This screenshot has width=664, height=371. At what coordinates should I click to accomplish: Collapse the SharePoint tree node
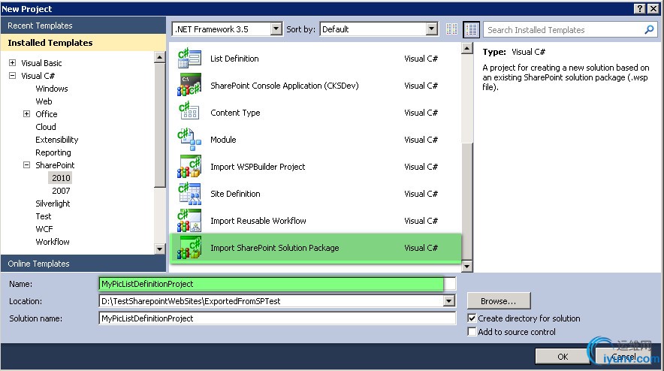coord(27,164)
